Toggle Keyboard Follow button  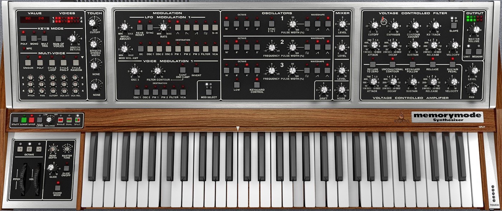click(412, 65)
